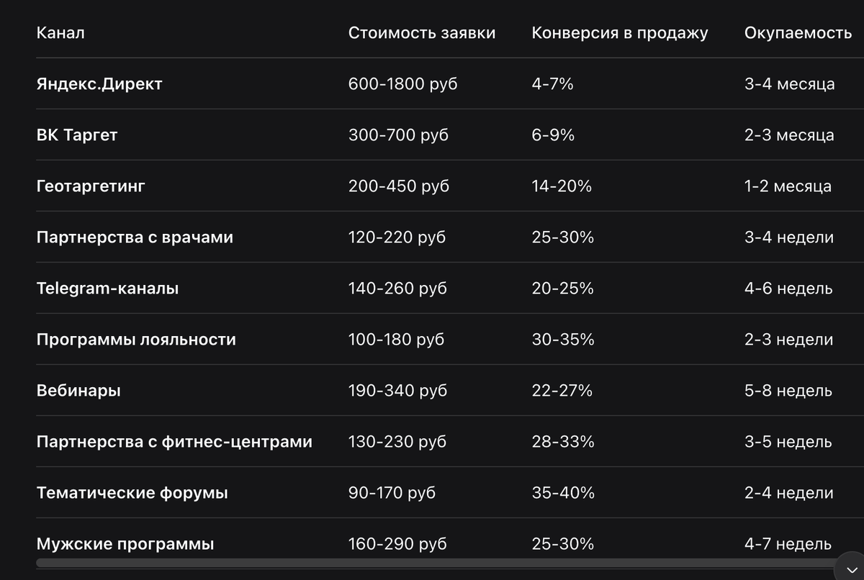Screen dimensions: 864x580
Task: Select Партнерства с врачами channel
Action: 134,237
